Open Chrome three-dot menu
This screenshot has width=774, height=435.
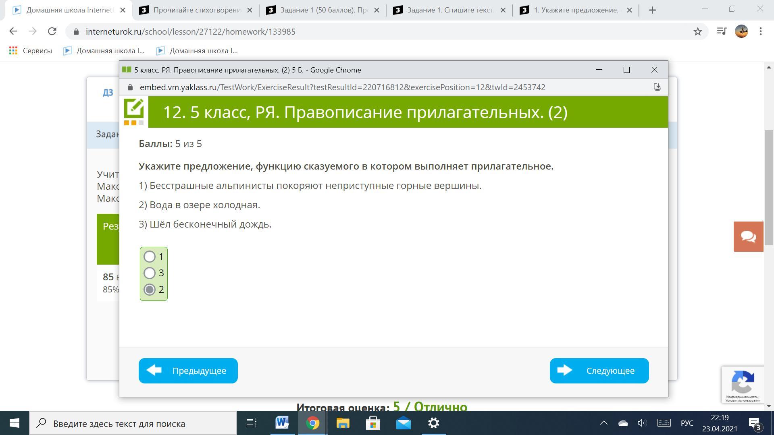[760, 31]
